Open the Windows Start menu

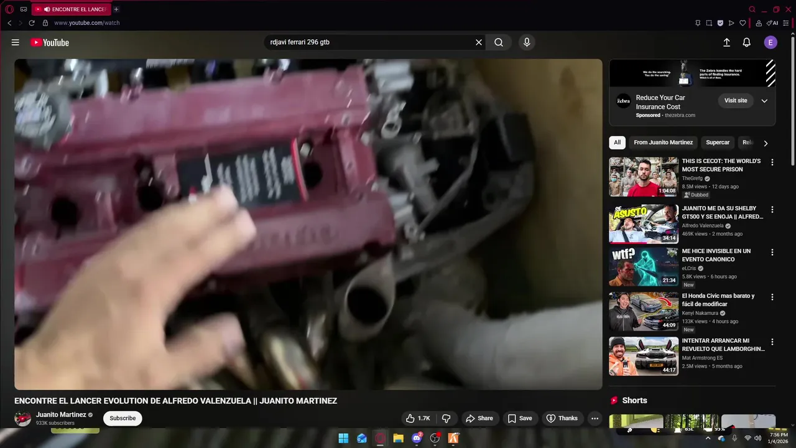pyautogui.click(x=343, y=438)
